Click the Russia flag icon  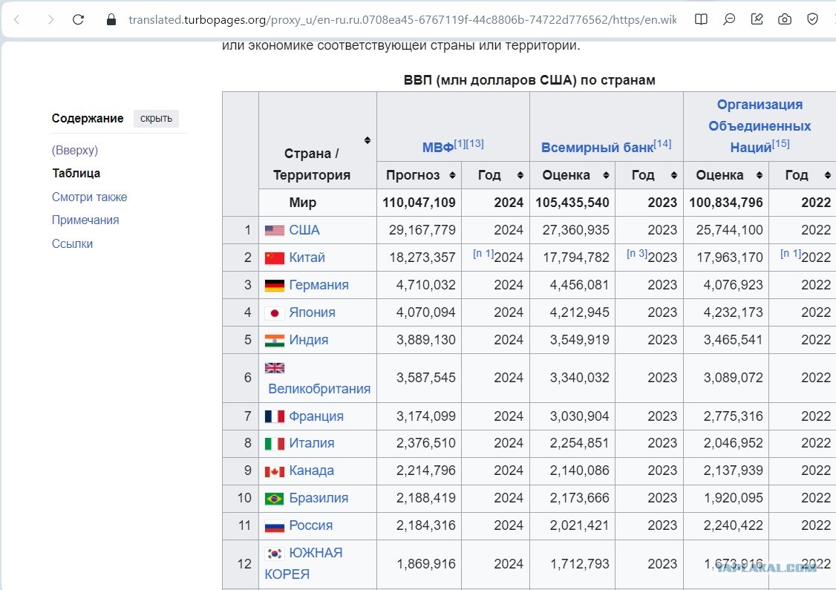tap(275, 526)
